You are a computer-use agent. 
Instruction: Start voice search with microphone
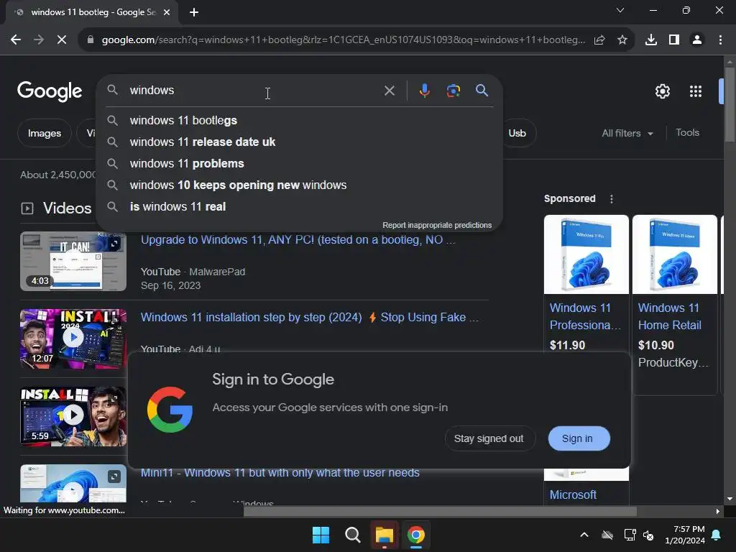(x=424, y=91)
